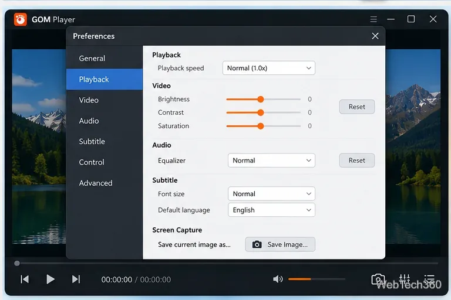Screen dimensions: 451x300
Task: Select the Playback preferences section
Action: [105, 79]
